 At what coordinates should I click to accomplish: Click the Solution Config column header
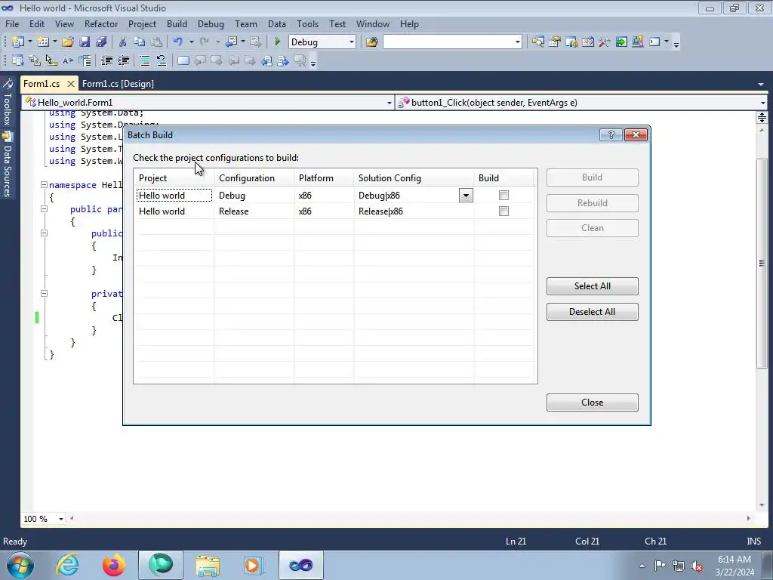(x=414, y=178)
